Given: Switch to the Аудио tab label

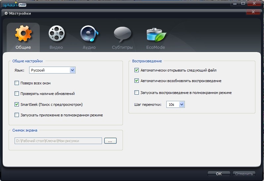Looking at the screenshot, I should click(89, 47).
